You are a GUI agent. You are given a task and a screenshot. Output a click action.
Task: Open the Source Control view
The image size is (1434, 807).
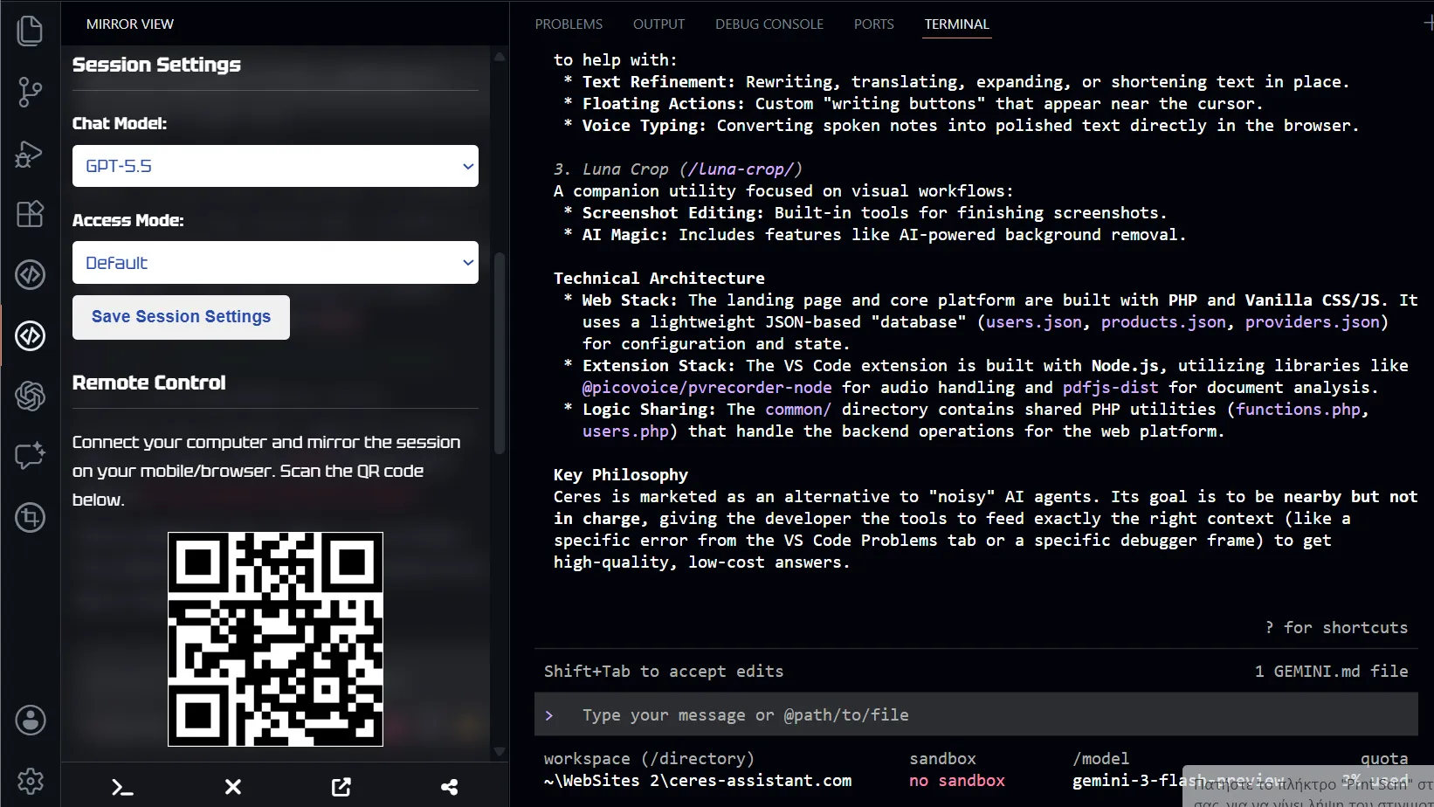[30, 92]
